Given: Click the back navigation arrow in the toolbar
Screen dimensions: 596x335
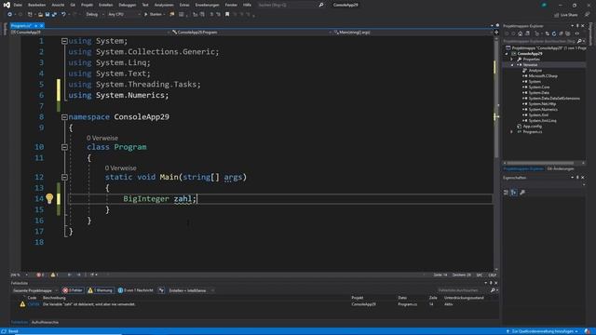Looking at the screenshot, I should [9, 15].
